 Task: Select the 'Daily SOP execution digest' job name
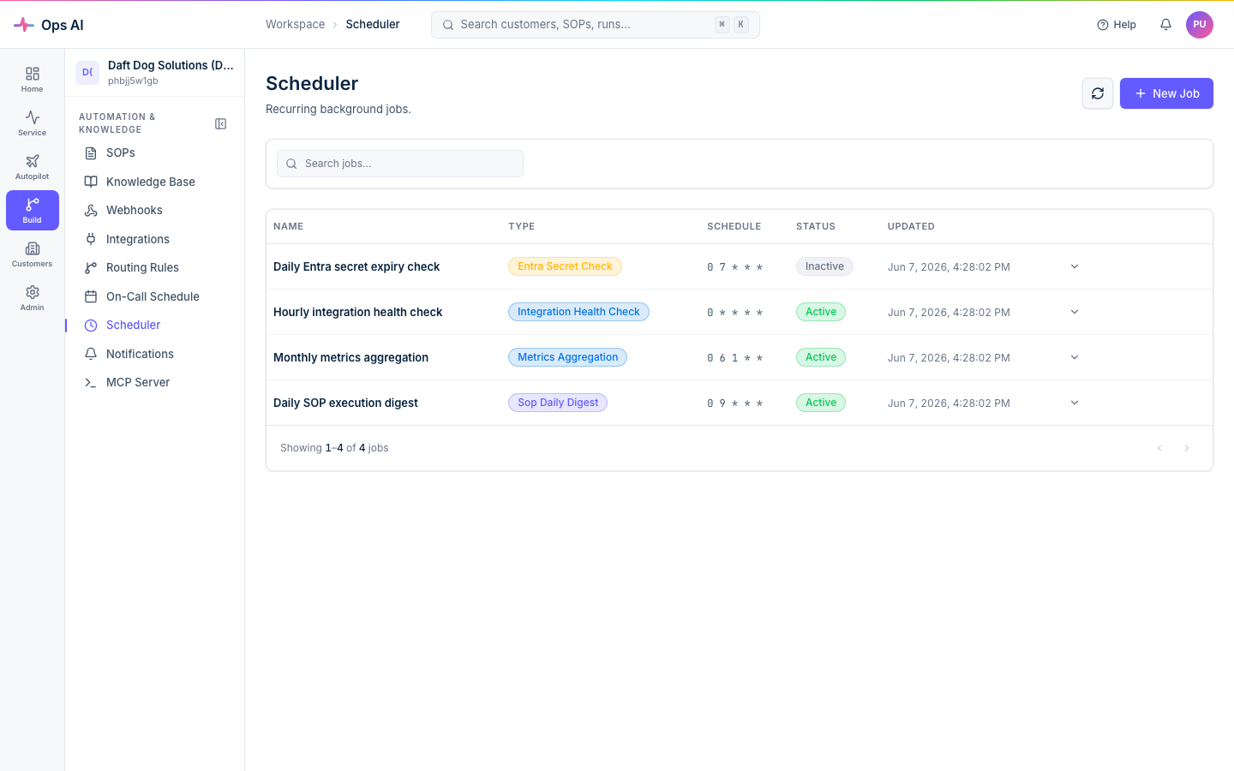click(345, 403)
